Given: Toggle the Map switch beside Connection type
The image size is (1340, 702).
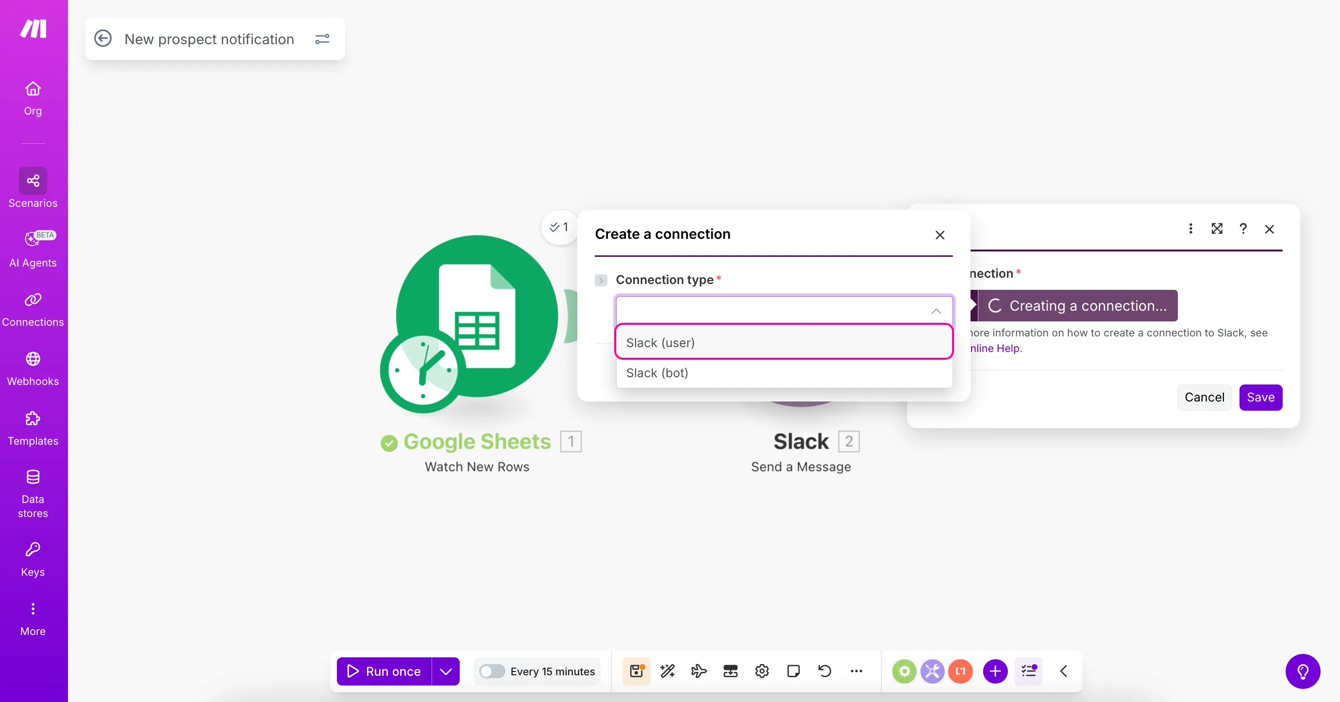Looking at the screenshot, I should [601, 280].
